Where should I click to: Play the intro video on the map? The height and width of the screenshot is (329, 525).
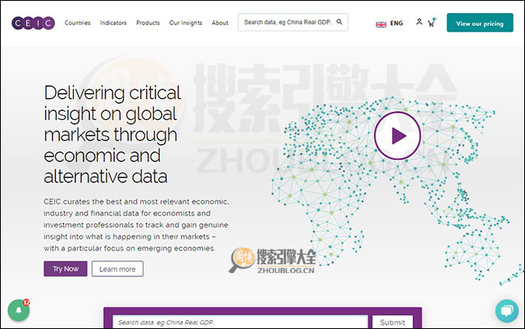tap(397, 135)
